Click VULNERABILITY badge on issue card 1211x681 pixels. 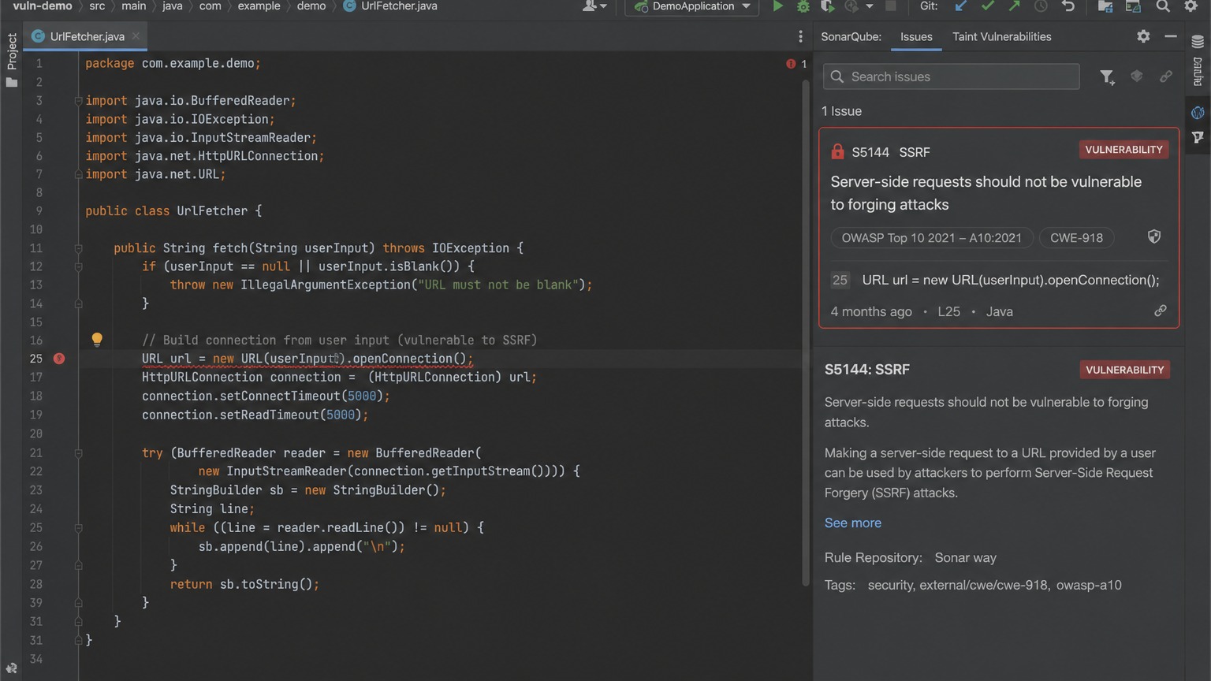coord(1123,150)
